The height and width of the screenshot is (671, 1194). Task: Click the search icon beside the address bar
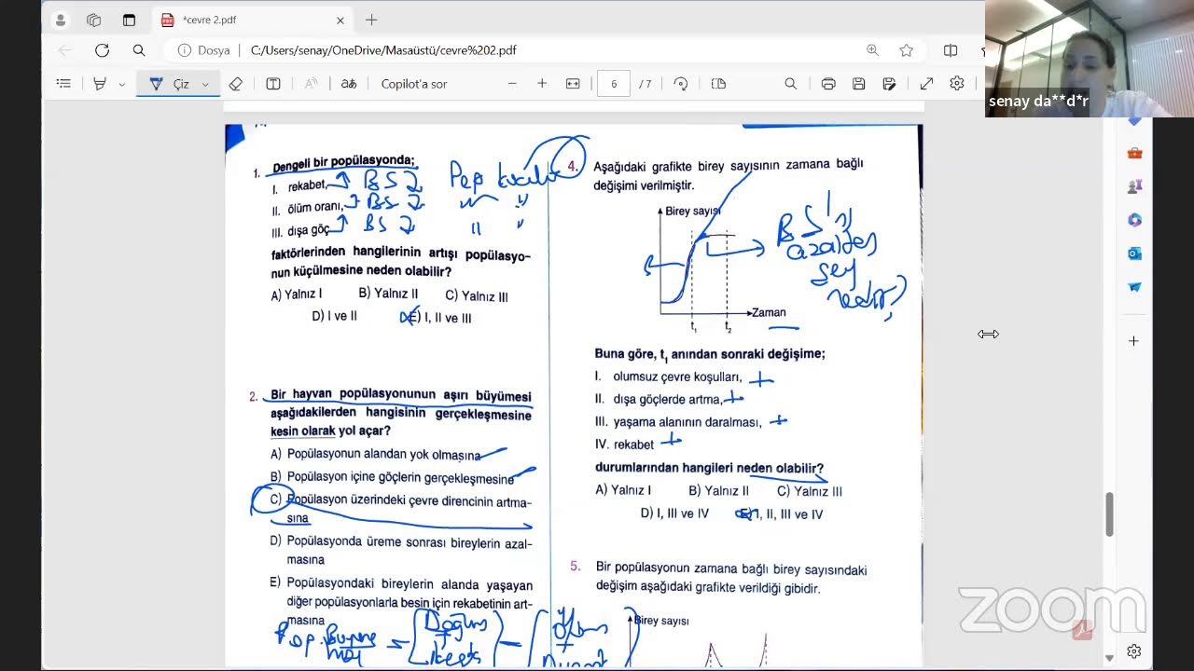tap(139, 50)
